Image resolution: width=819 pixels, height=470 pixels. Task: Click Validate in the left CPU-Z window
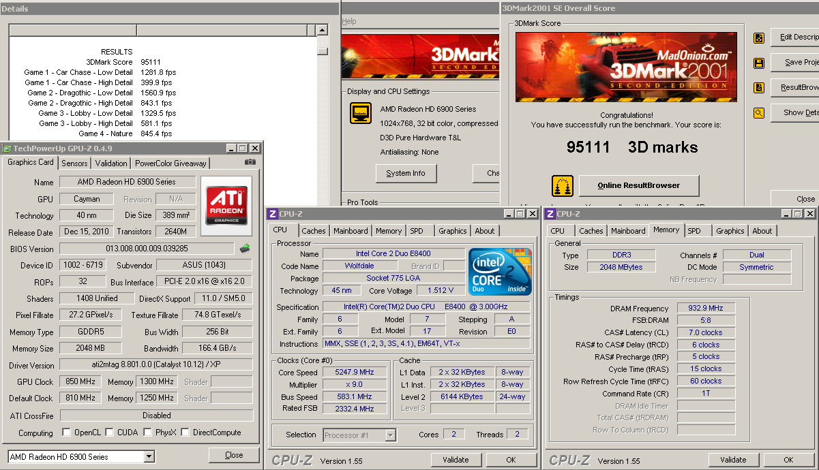coord(456,460)
